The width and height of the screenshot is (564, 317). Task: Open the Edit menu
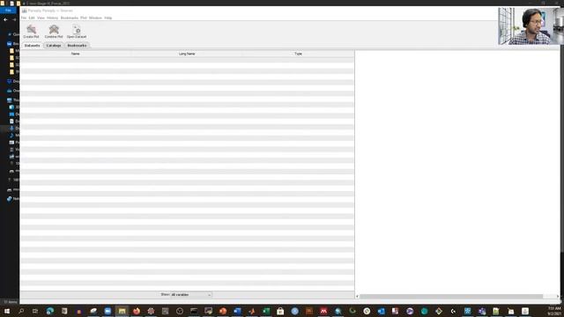point(32,18)
